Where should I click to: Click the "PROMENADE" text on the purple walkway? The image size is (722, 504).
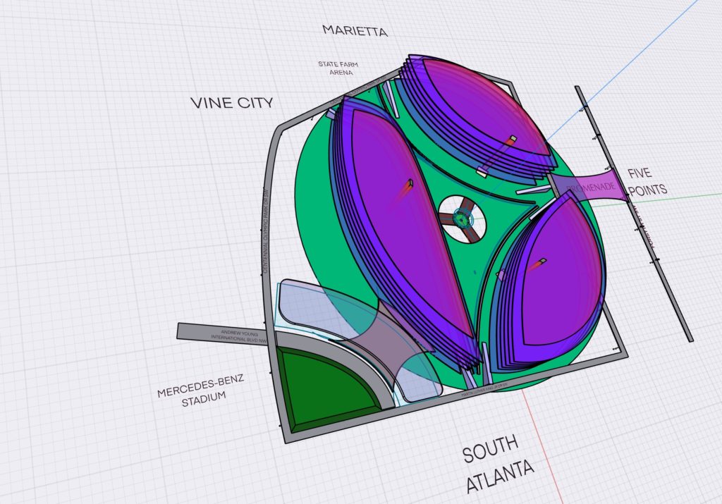coord(592,187)
